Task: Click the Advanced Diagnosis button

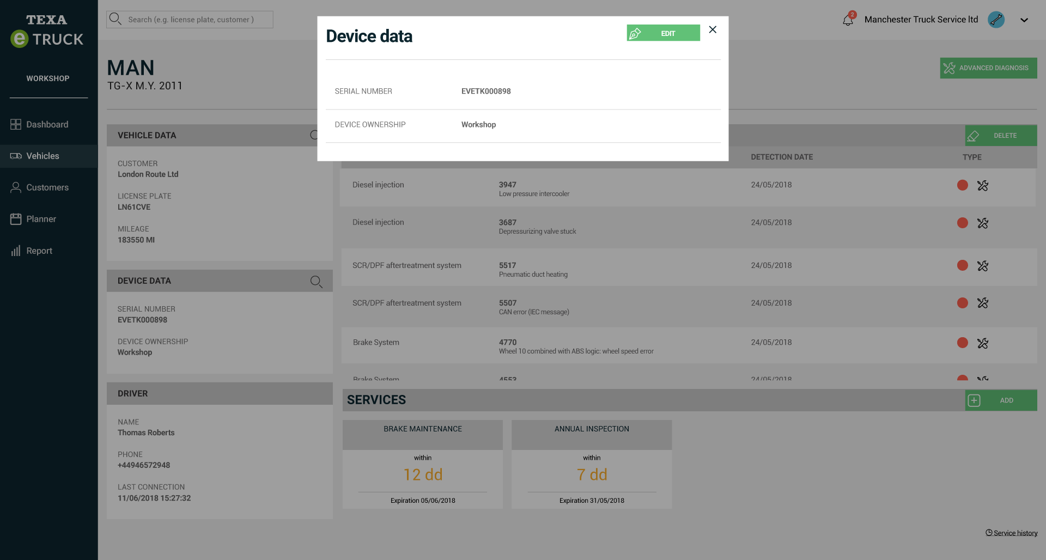Action: click(988, 68)
